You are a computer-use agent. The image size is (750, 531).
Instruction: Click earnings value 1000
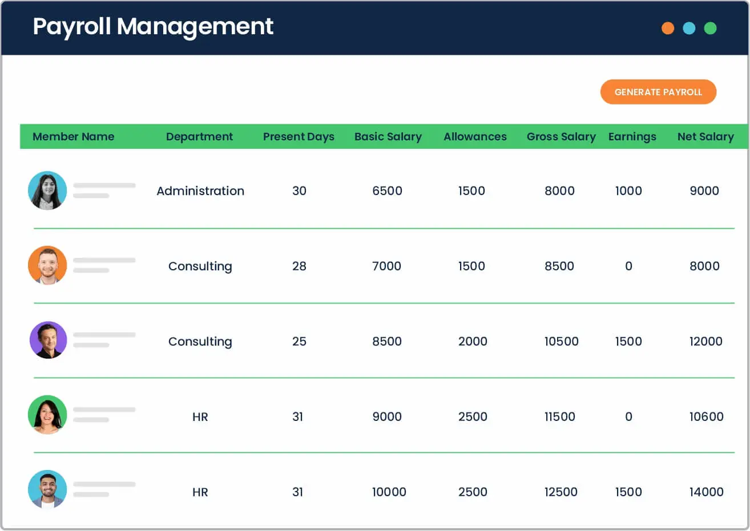point(628,191)
